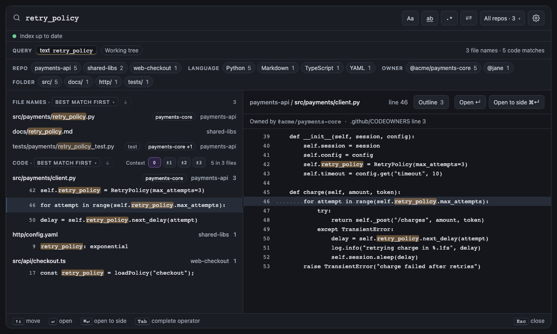Viewport: 557px width, 334px height.
Task: Filter by shared-libs repo chip
Action: click(105, 68)
